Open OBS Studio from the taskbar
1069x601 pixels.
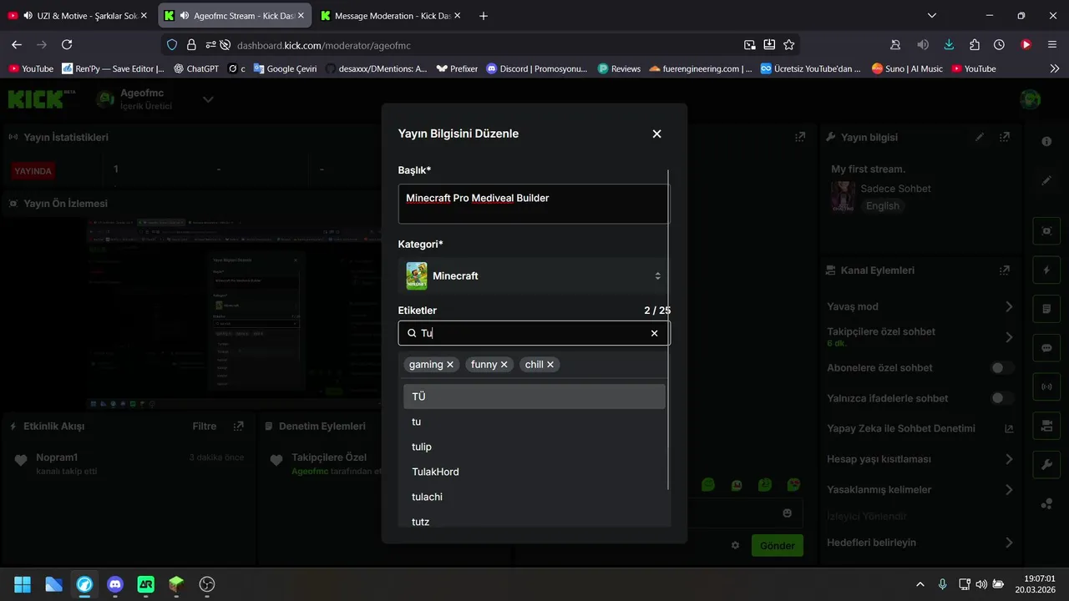[207, 584]
